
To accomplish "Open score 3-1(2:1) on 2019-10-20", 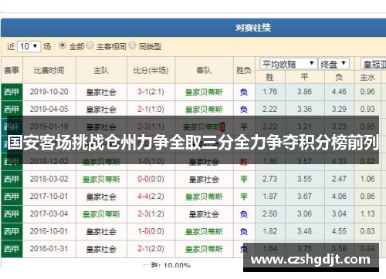I will (151, 92).
